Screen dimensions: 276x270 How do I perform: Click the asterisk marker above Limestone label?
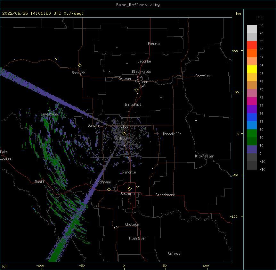click(x=49, y=111)
